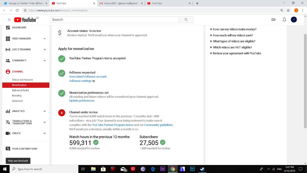The width and height of the screenshot is (307, 173).
Task: Click the search magnifier button
Action: [x=186, y=20]
